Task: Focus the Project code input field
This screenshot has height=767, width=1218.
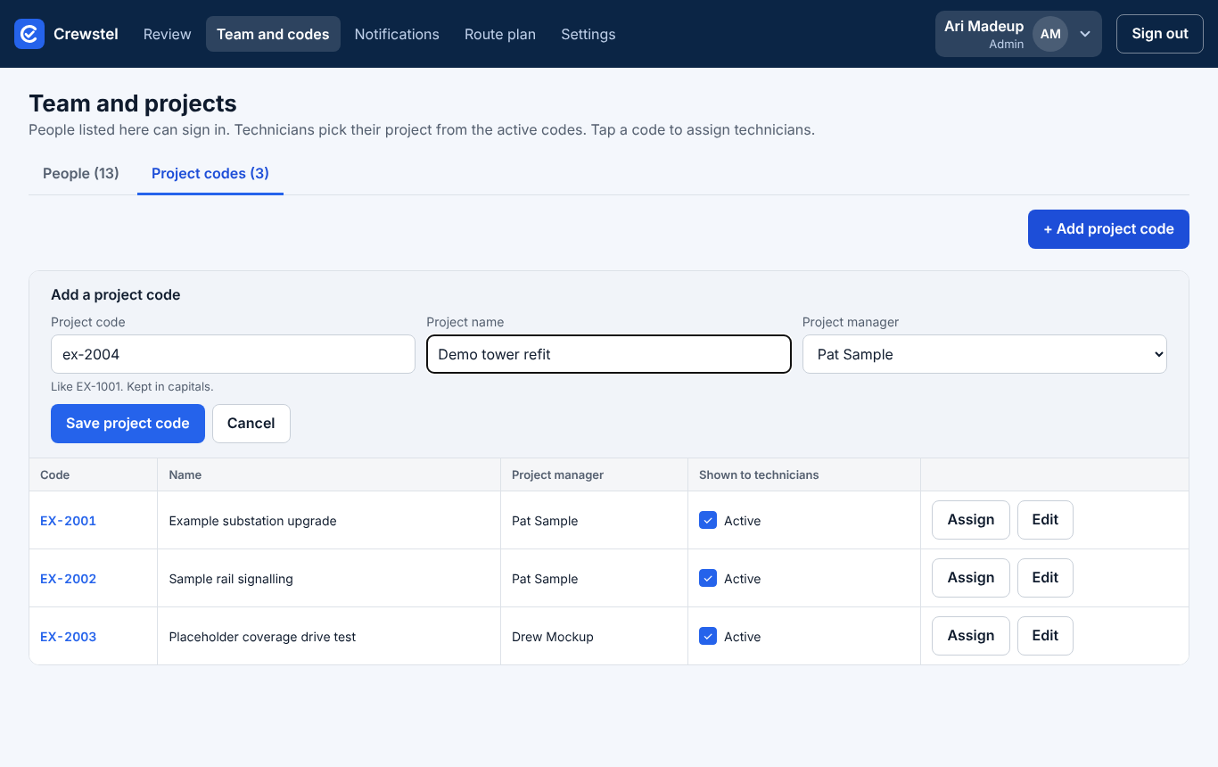Action: coord(233,354)
